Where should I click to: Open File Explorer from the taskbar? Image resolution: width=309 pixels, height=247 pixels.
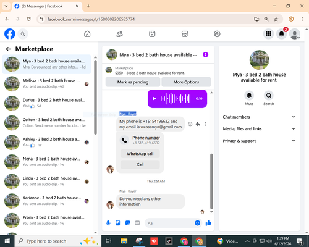tap(124, 241)
